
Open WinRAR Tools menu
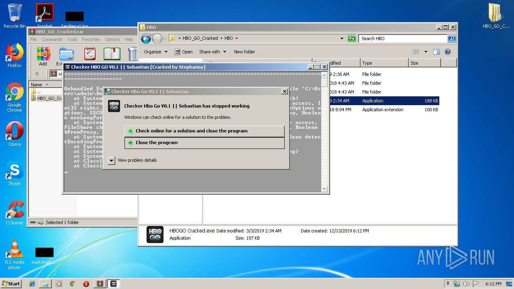click(x=72, y=39)
